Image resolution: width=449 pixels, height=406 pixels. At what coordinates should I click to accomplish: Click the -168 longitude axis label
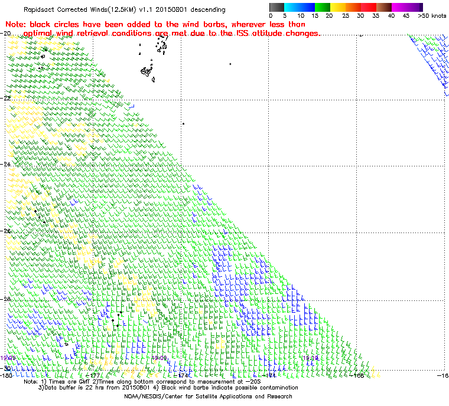pos(357,375)
